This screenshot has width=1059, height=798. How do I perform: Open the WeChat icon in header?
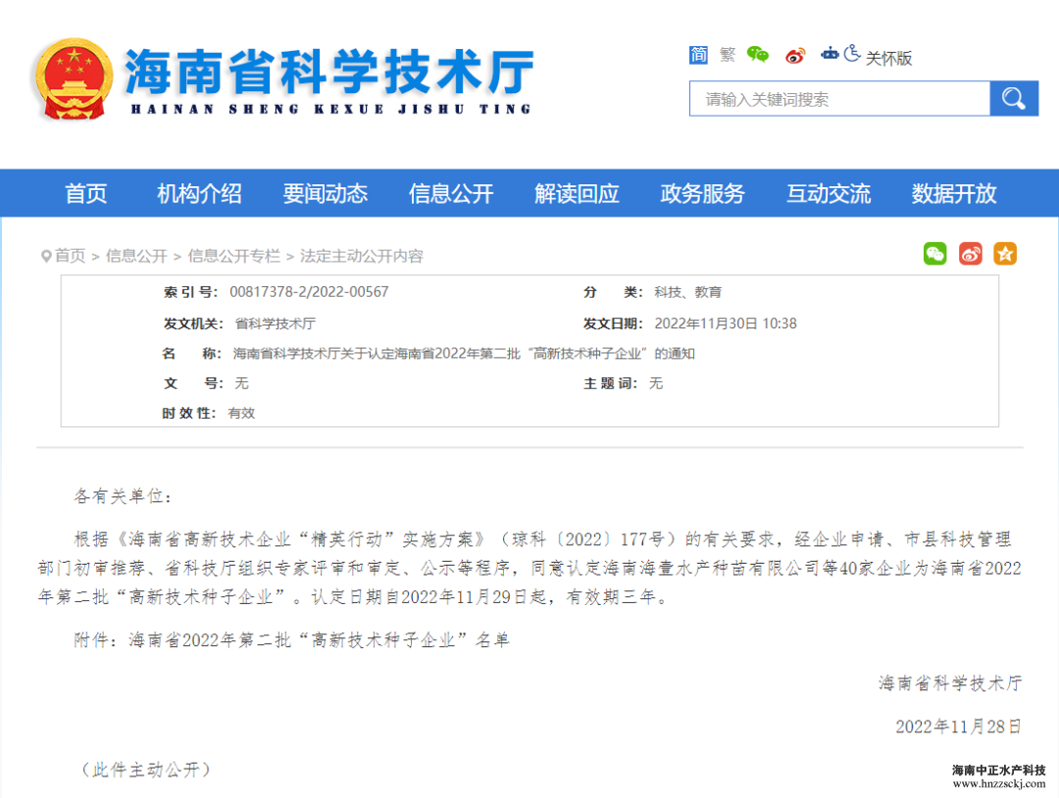(758, 55)
